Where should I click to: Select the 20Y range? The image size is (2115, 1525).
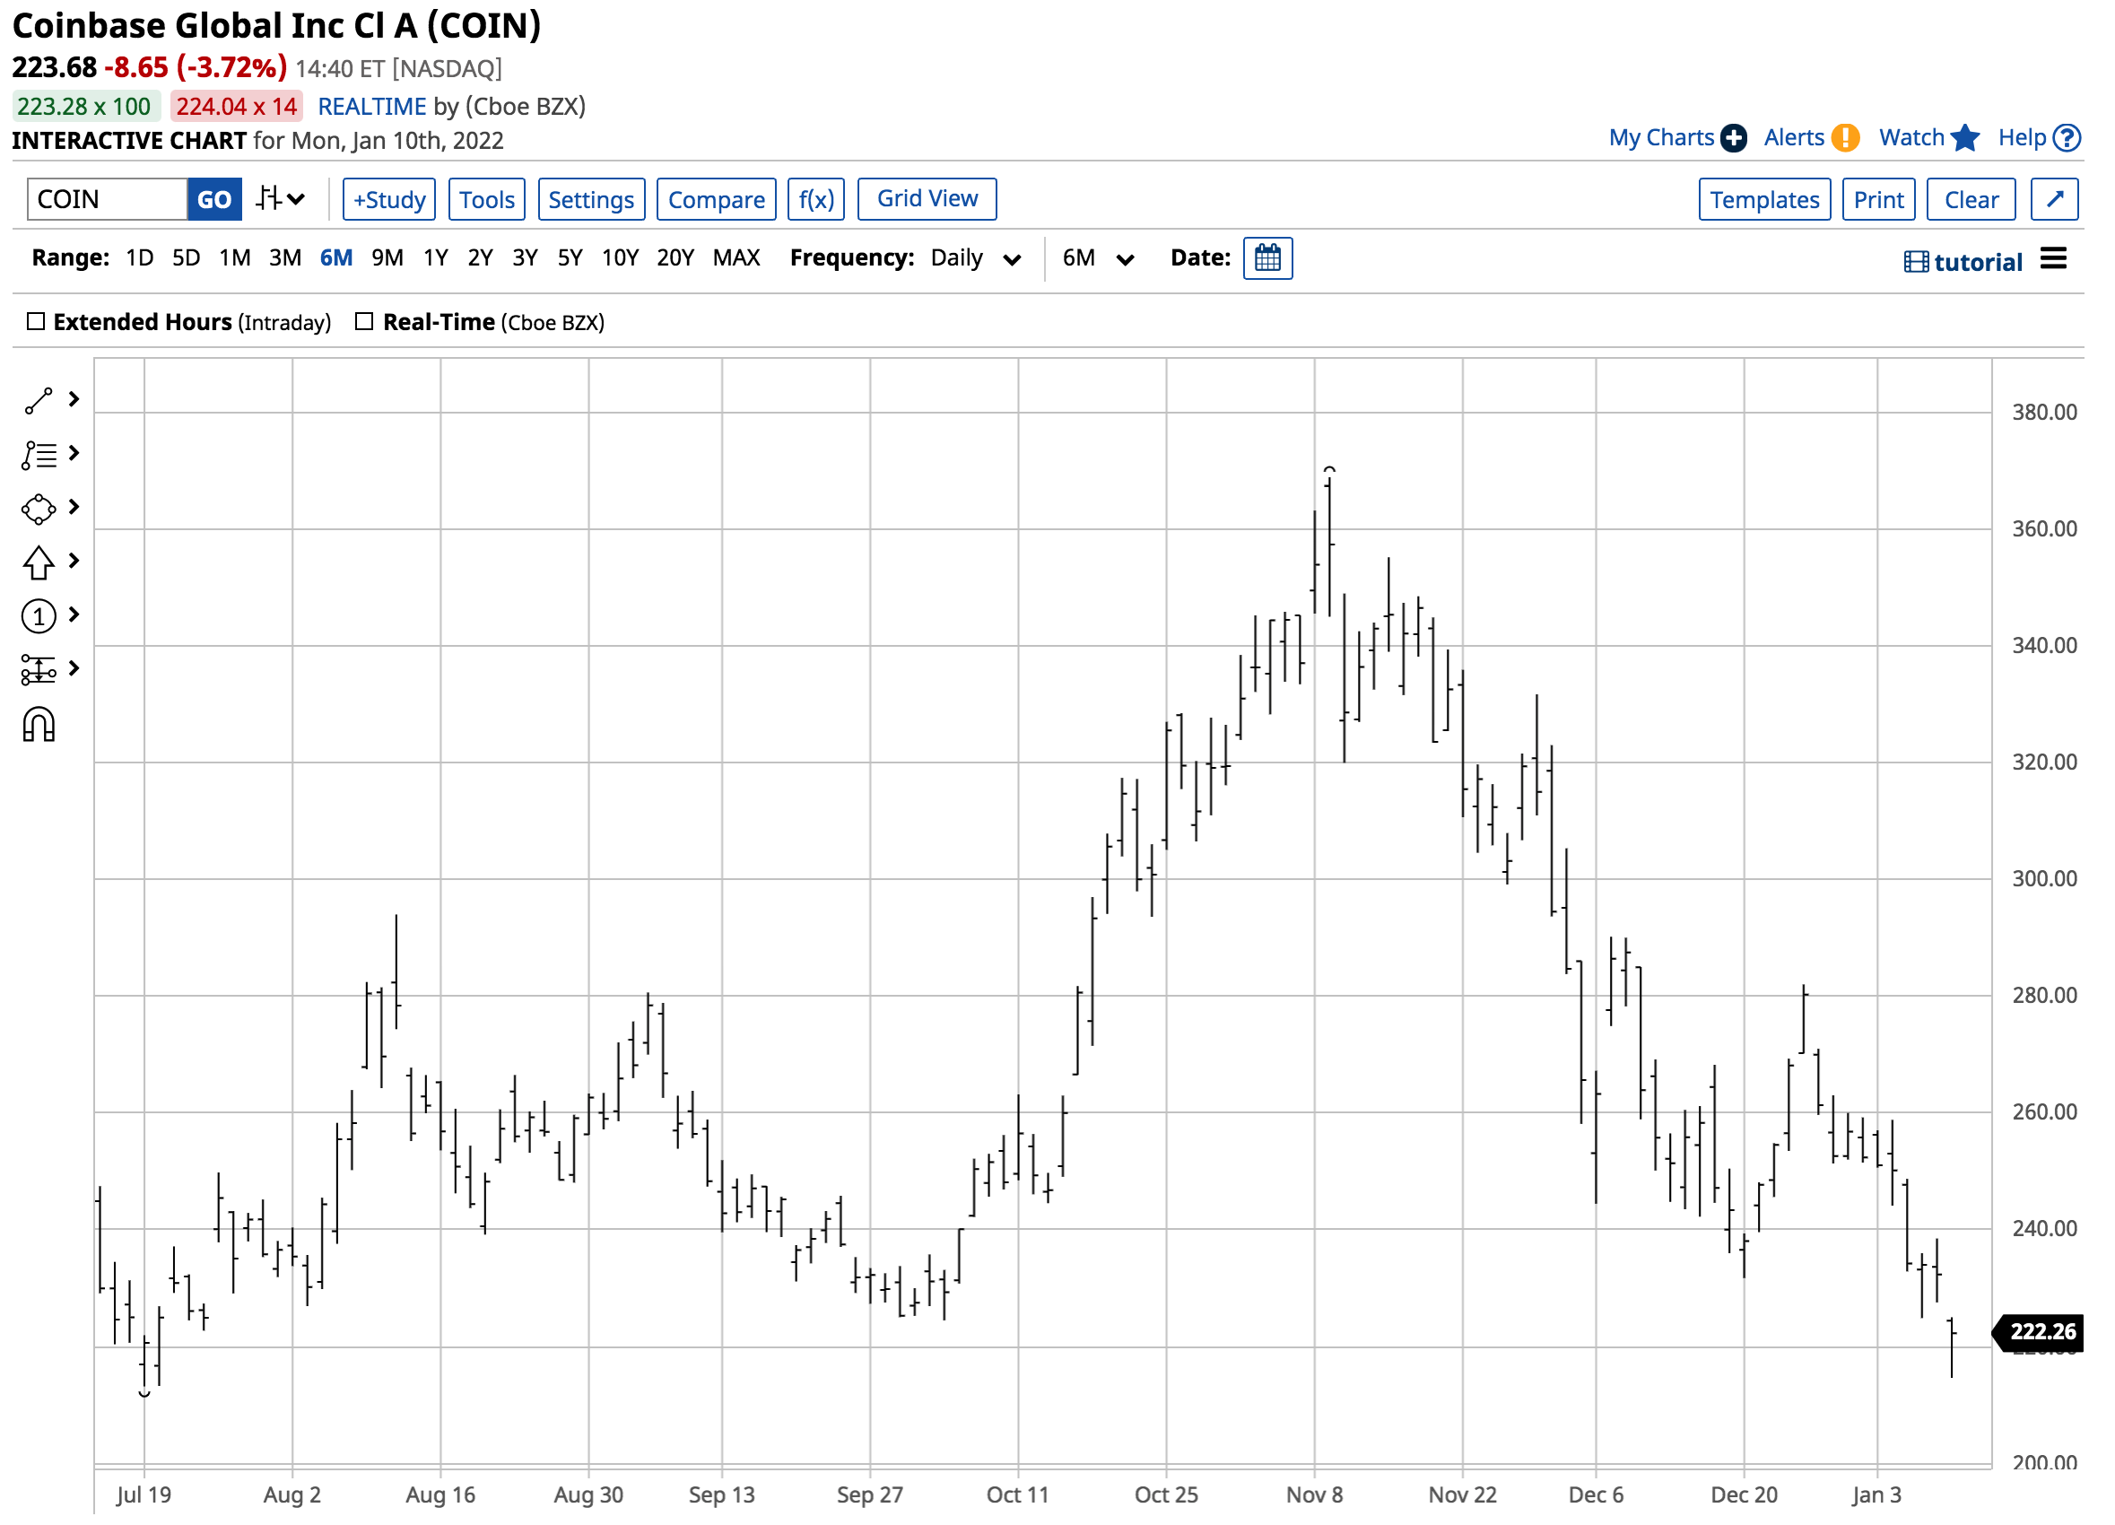(675, 258)
